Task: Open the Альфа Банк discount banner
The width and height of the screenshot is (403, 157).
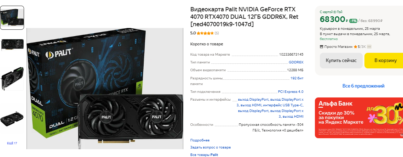Action: point(359,118)
